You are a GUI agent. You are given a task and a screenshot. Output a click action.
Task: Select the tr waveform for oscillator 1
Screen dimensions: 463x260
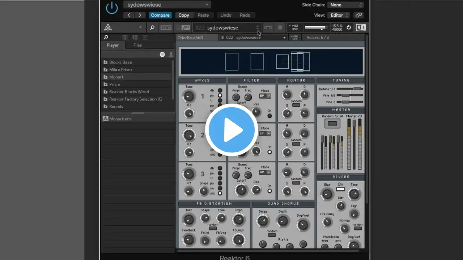click(220, 100)
